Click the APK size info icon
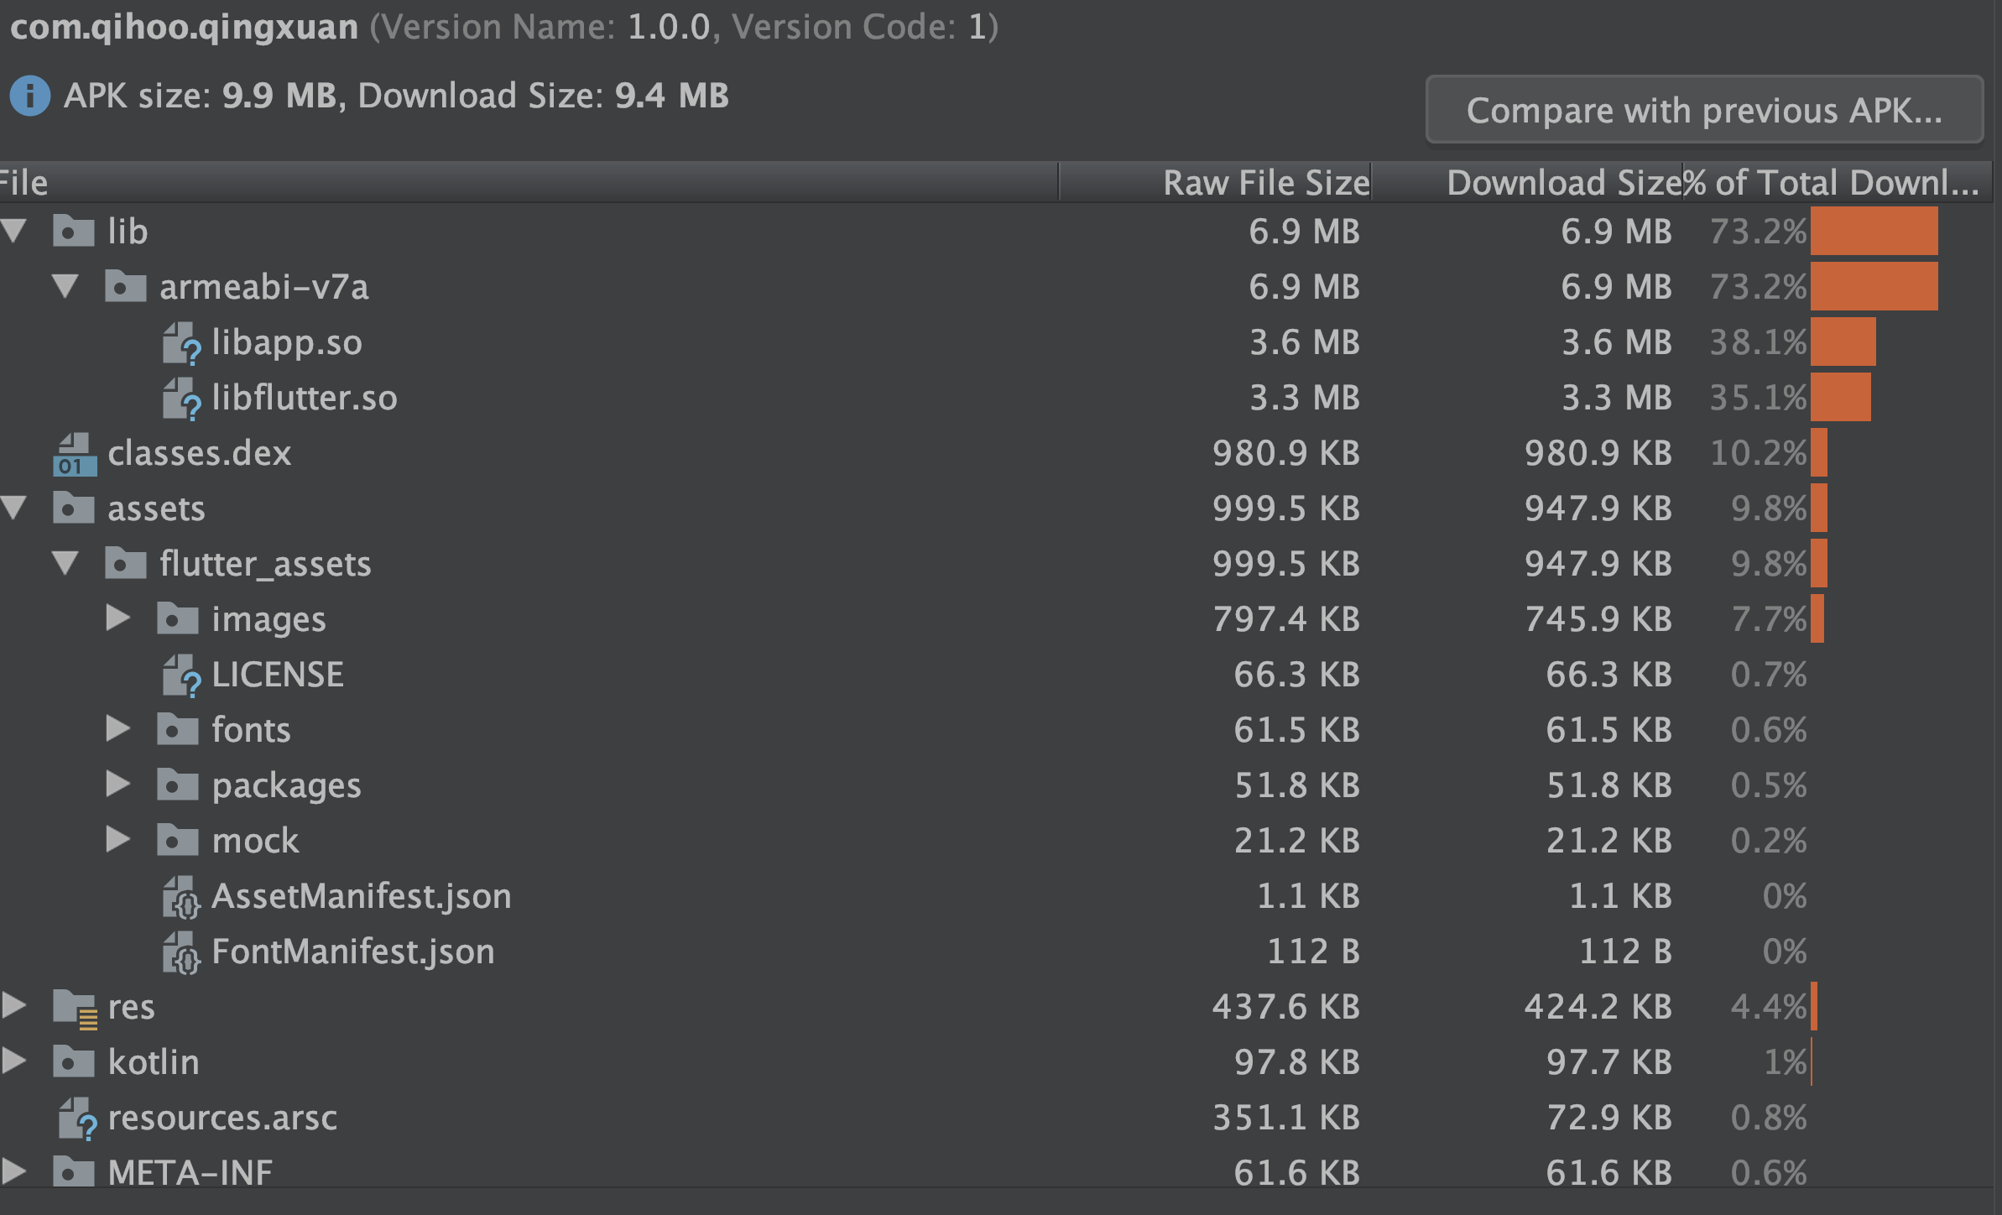Image resolution: width=2002 pixels, height=1215 pixels. point(30,96)
